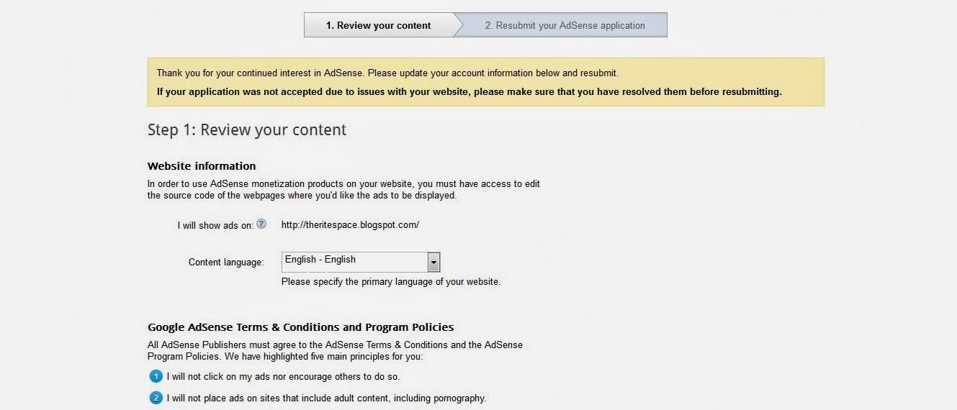Open the Content language dropdown arrow
Screen dimensions: 957x410
433,261
